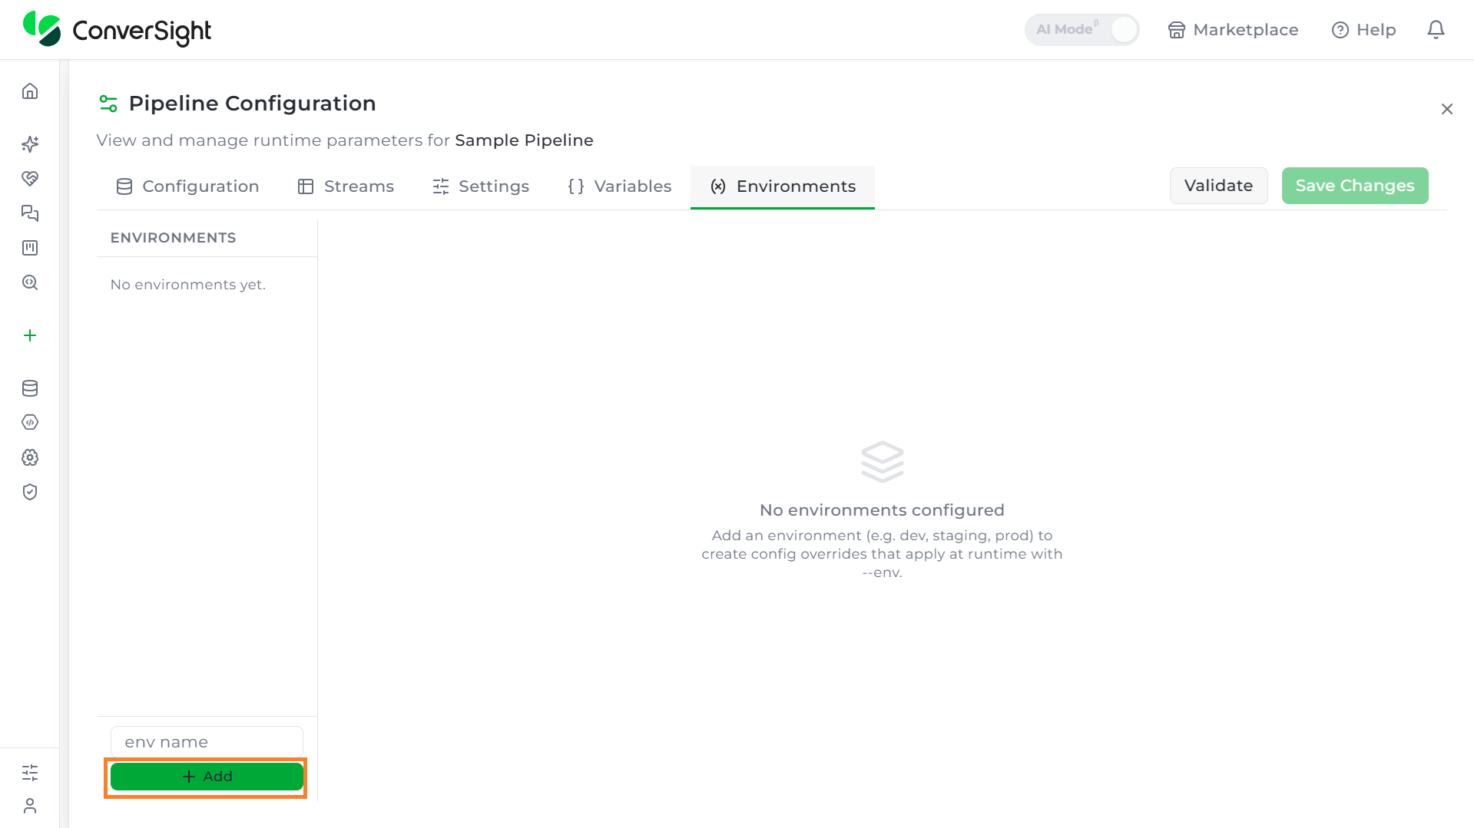Close the Pipeline Configuration panel
Screen dimensions: 1474x828
click(1447, 109)
